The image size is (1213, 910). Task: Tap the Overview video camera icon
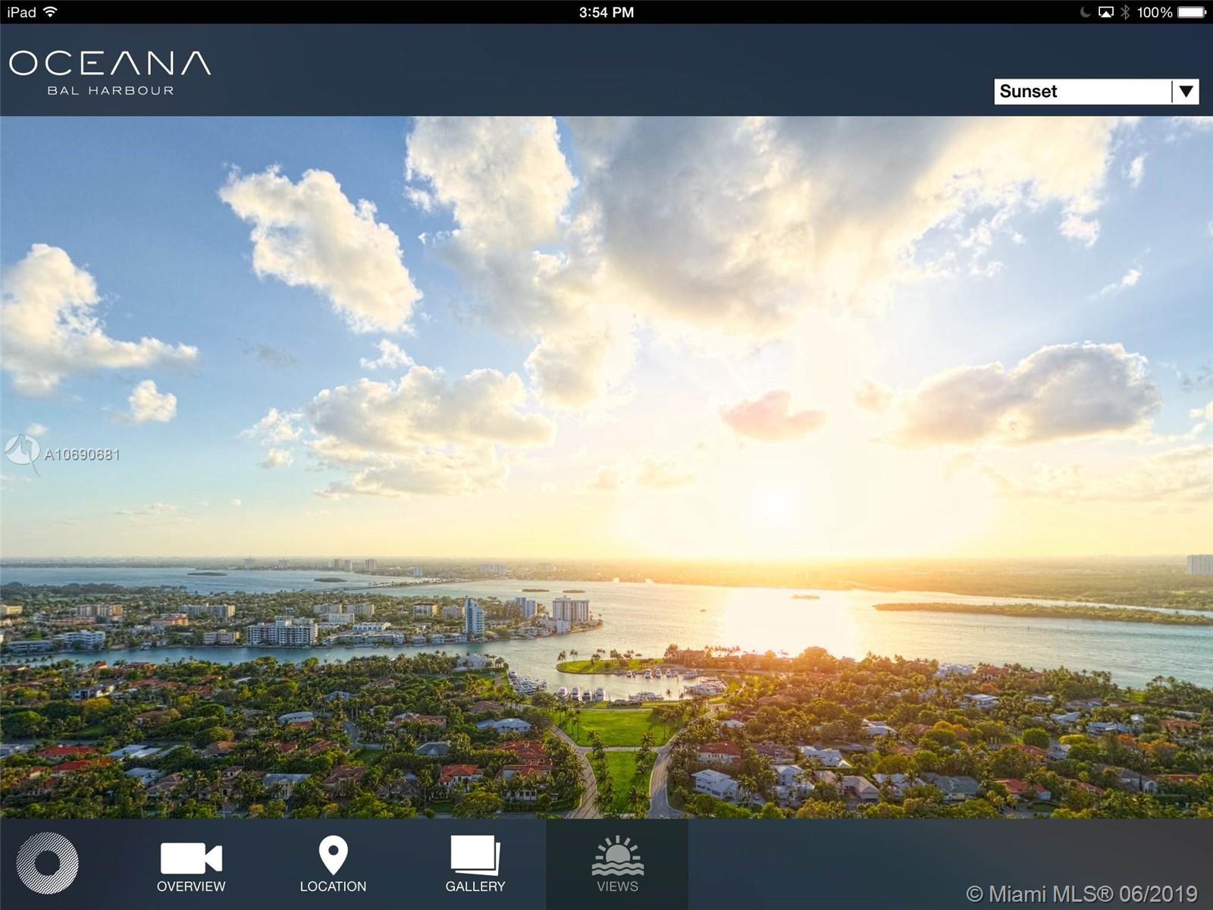tap(191, 858)
